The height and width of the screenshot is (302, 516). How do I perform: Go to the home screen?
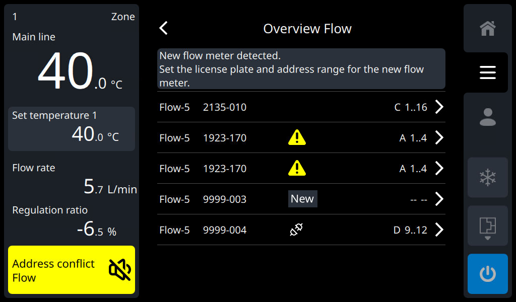487,29
